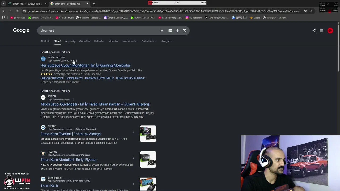Show the Haberler results tab
Screen dimensions: 340x191
point(99,41)
